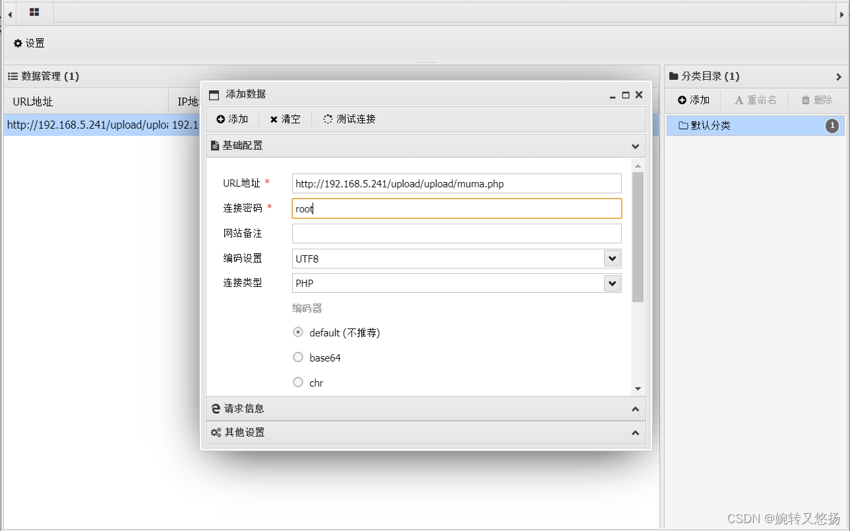The height and width of the screenshot is (531, 850).
Task: Click dialog scrollbar down arrow
Action: click(x=638, y=389)
